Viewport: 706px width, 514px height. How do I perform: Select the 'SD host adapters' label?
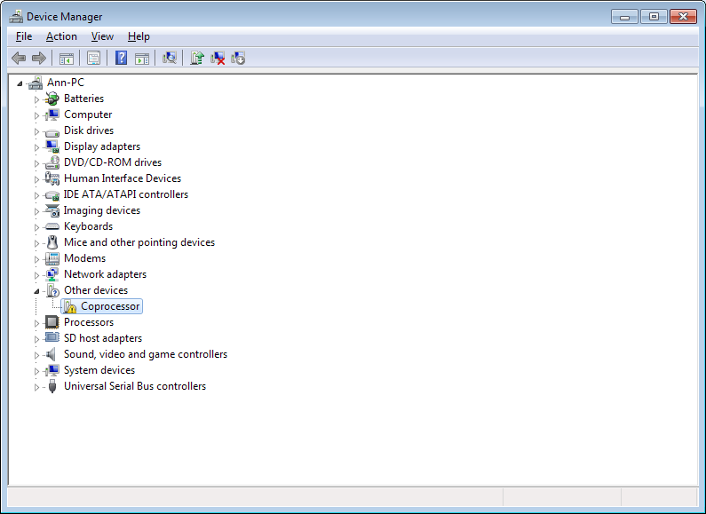[103, 338]
